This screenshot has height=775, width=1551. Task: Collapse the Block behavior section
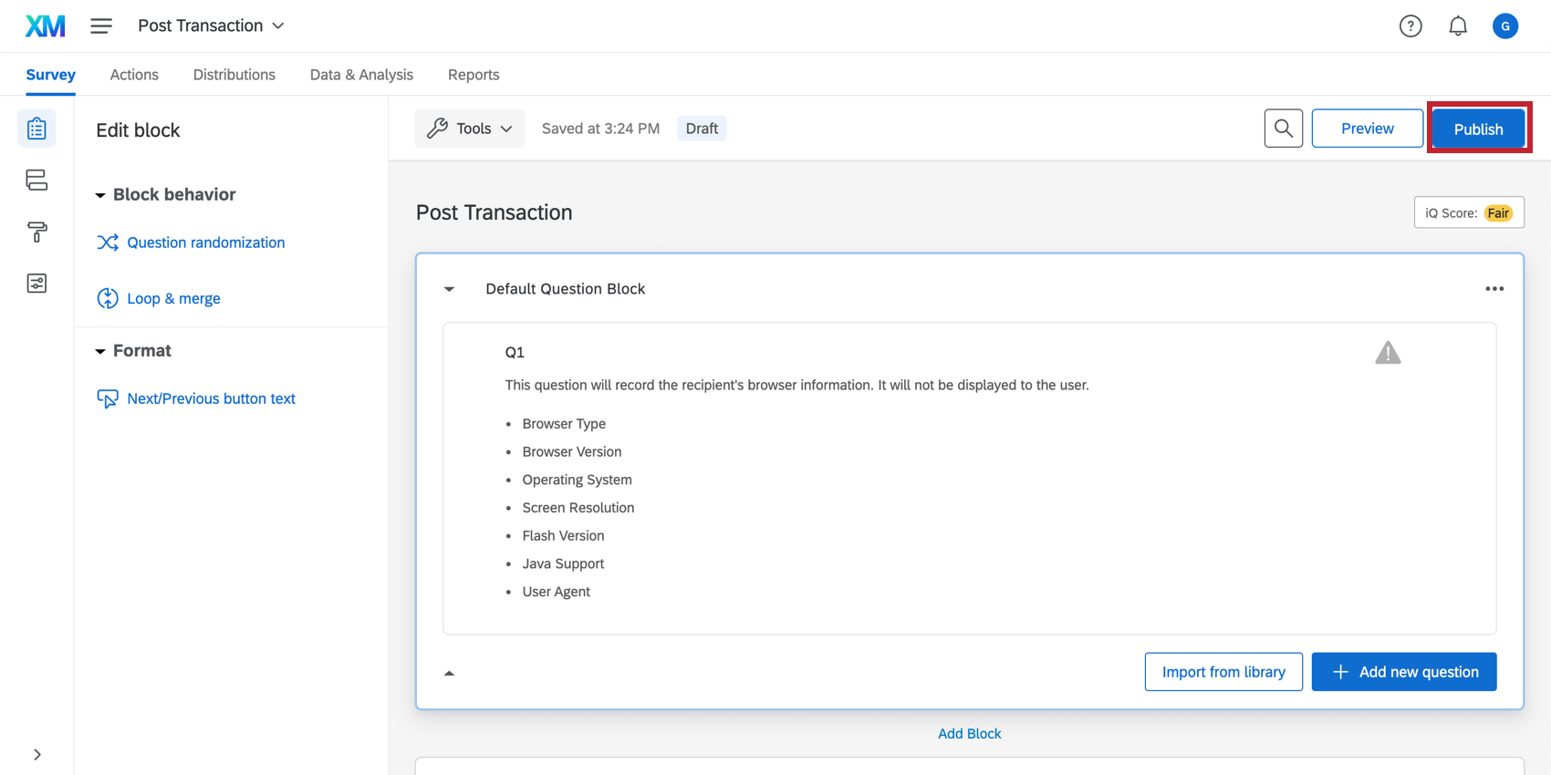[100, 195]
